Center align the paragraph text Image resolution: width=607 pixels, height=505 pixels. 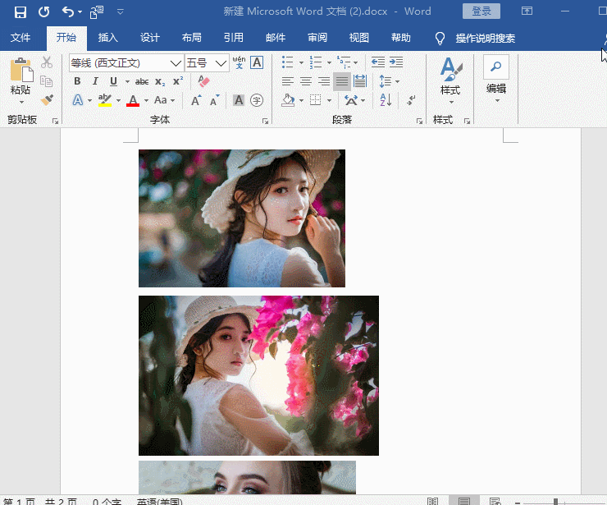coord(306,81)
